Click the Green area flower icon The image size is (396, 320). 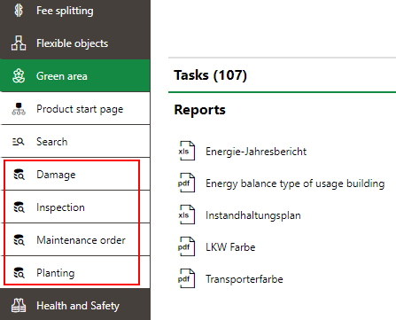19,76
